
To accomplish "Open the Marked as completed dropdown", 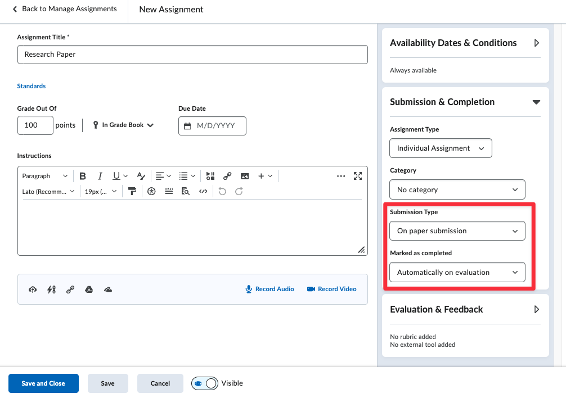I will click(x=457, y=273).
